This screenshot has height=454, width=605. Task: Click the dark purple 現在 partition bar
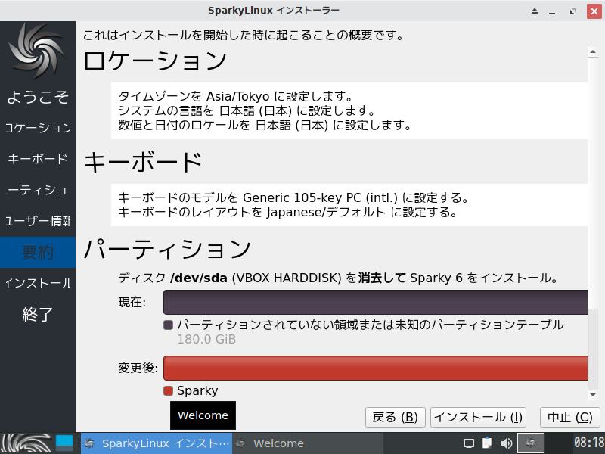point(375,302)
